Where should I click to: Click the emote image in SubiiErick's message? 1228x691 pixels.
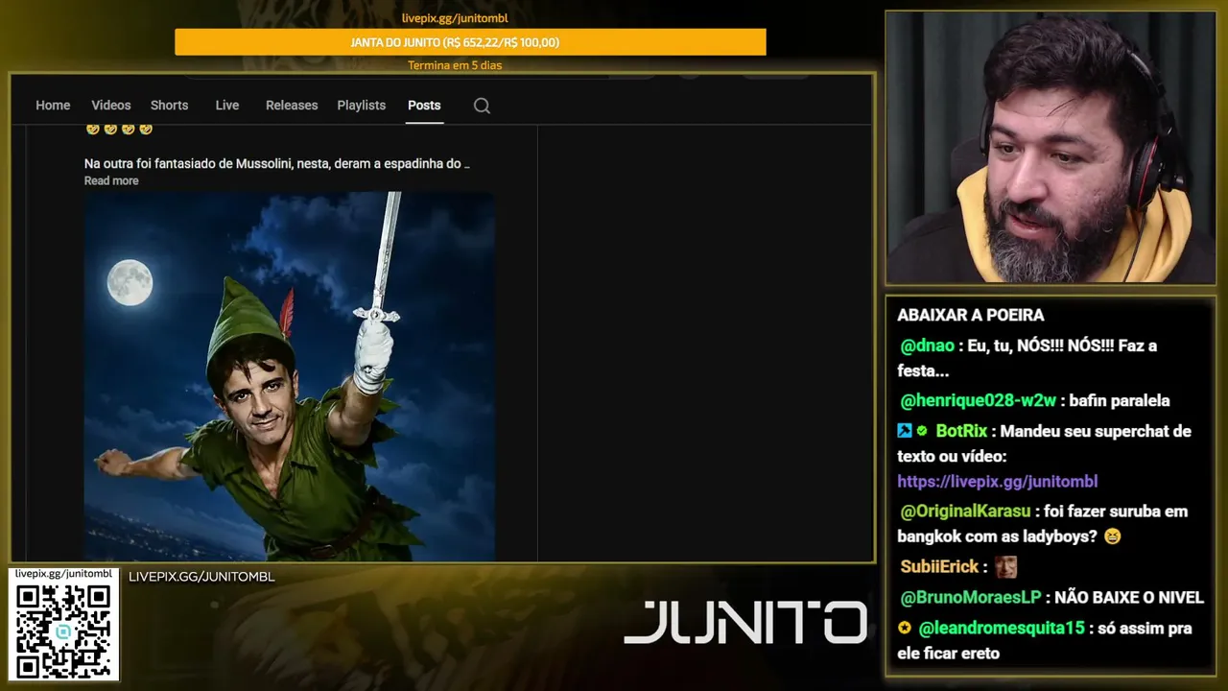[1005, 566]
